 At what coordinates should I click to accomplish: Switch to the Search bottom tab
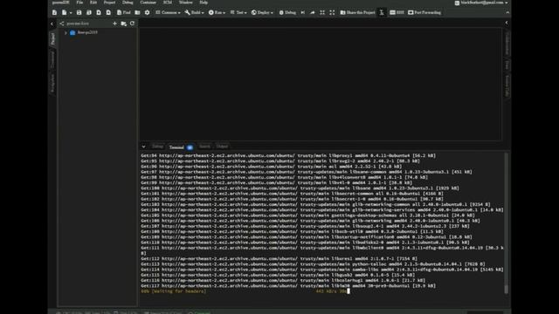204,147
